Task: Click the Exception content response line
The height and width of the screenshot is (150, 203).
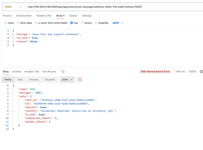Action: [x=71, y=111]
